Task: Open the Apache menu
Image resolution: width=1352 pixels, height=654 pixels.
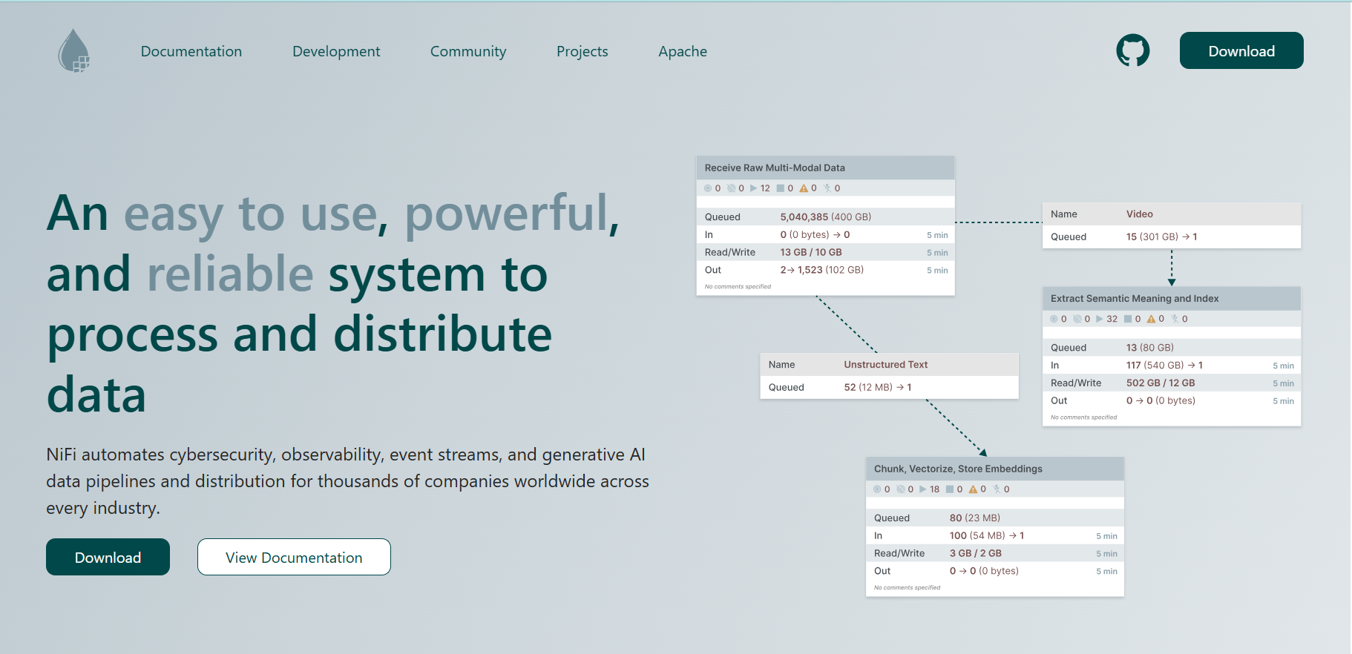Action: point(683,51)
